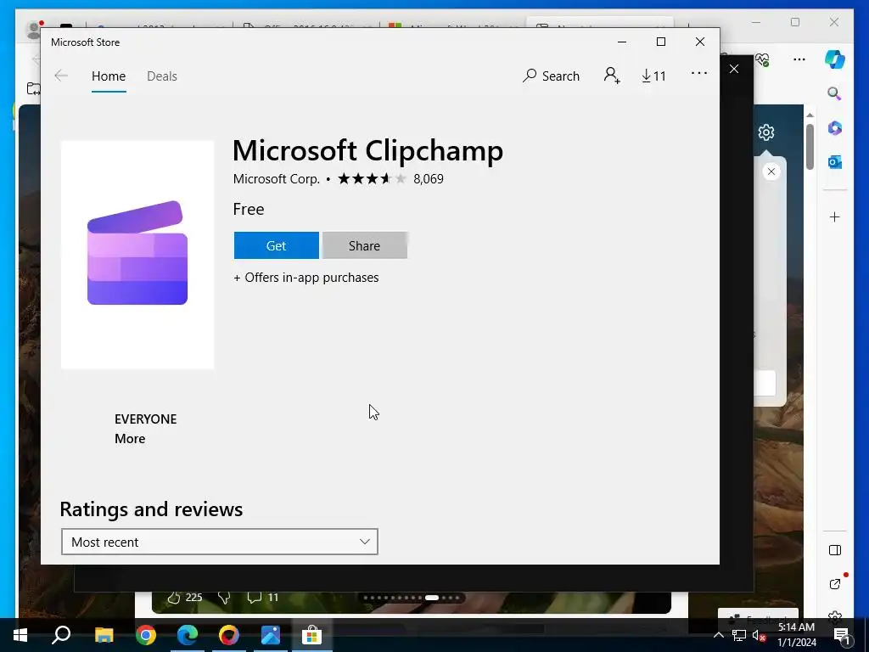The image size is (869, 652).
Task: Open the Home tab in Microsoft Store
Action: [109, 76]
